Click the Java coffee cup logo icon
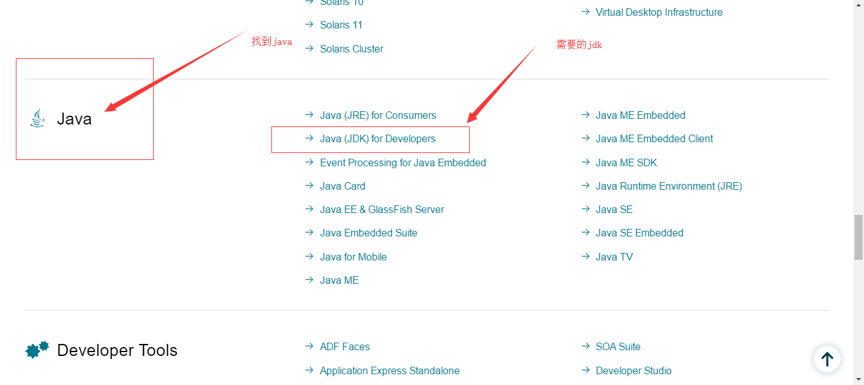This screenshot has height=385, width=864. [x=37, y=118]
